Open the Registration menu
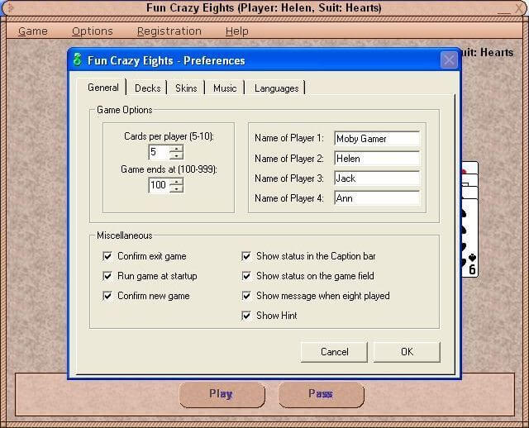This screenshot has width=529, height=428. click(x=169, y=31)
